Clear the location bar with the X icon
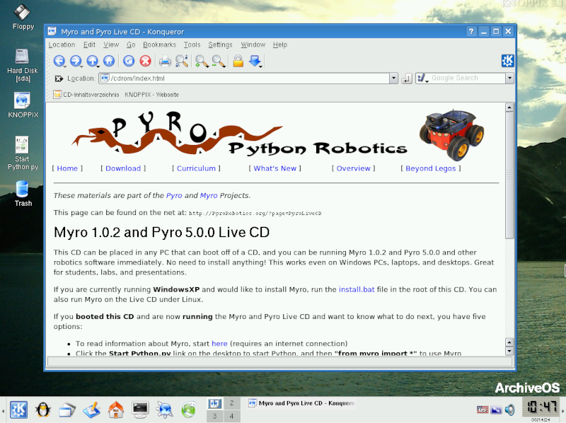Viewport: 566px width, 423px height. [x=59, y=79]
